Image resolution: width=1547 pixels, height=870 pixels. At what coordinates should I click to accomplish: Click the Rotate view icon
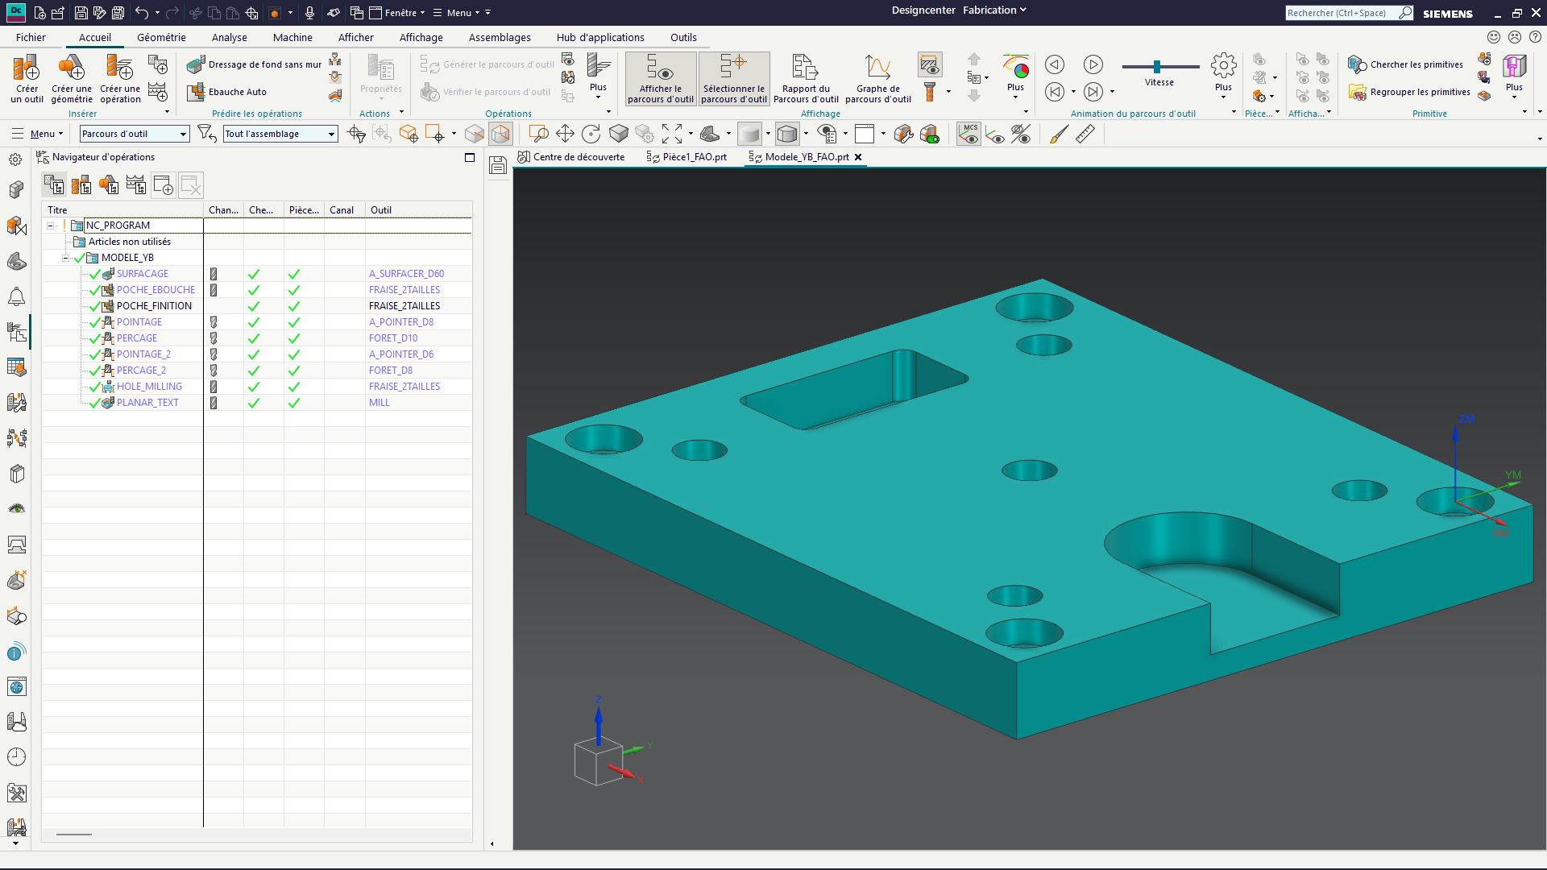tap(591, 134)
